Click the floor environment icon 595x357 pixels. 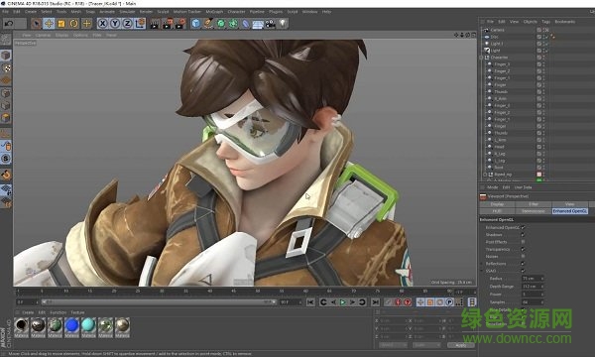[258, 24]
